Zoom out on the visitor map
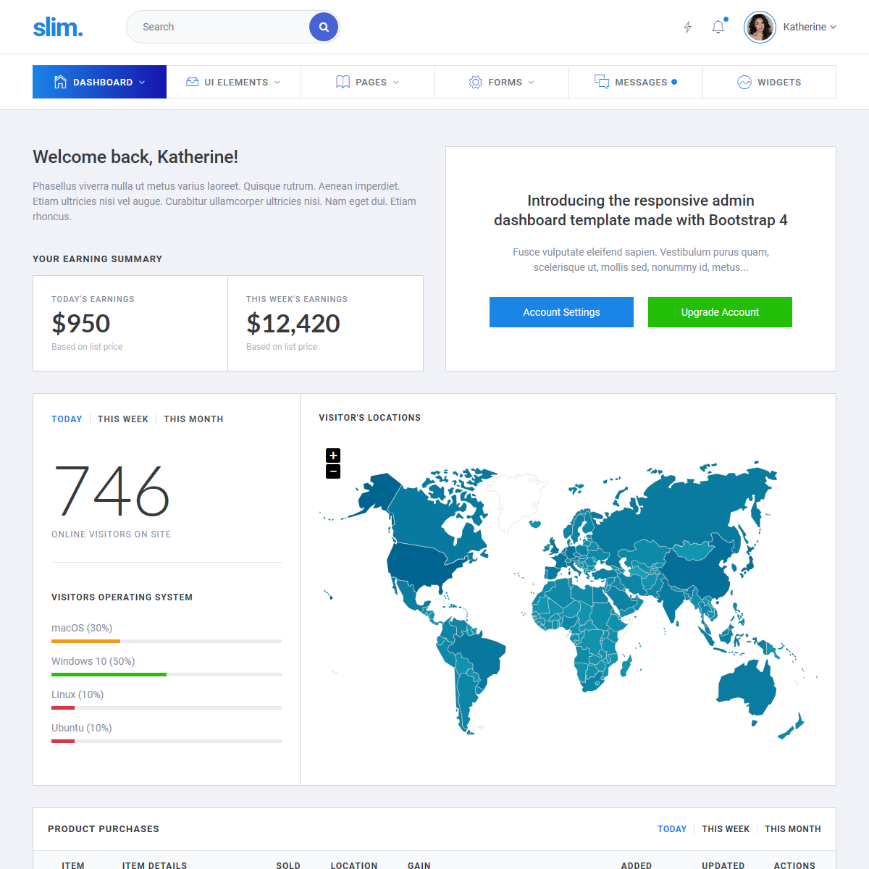 333,471
